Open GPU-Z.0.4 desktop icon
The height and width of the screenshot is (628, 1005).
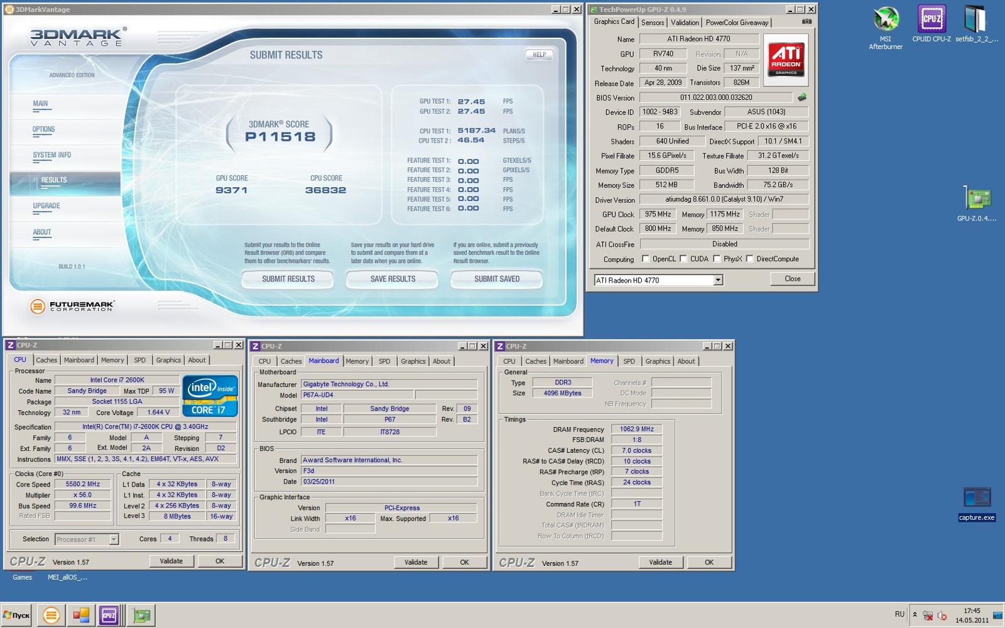pos(977,204)
